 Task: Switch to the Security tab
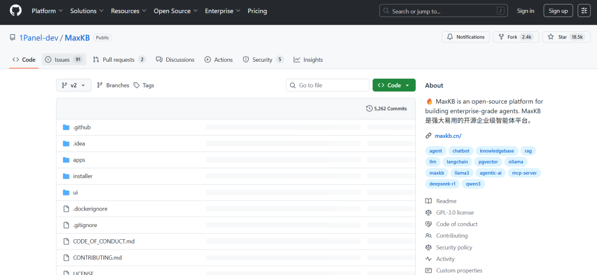263,60
